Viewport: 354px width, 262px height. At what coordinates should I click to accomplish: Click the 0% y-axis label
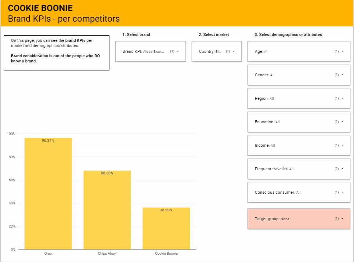pos(13,250)
